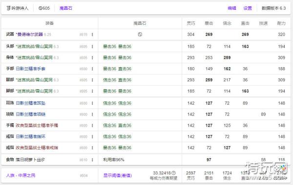Viewport: 293px width, 185px height.
Task: Open the 改良型皇战士精准手镯 gear selector
Action: pos(37,126)
